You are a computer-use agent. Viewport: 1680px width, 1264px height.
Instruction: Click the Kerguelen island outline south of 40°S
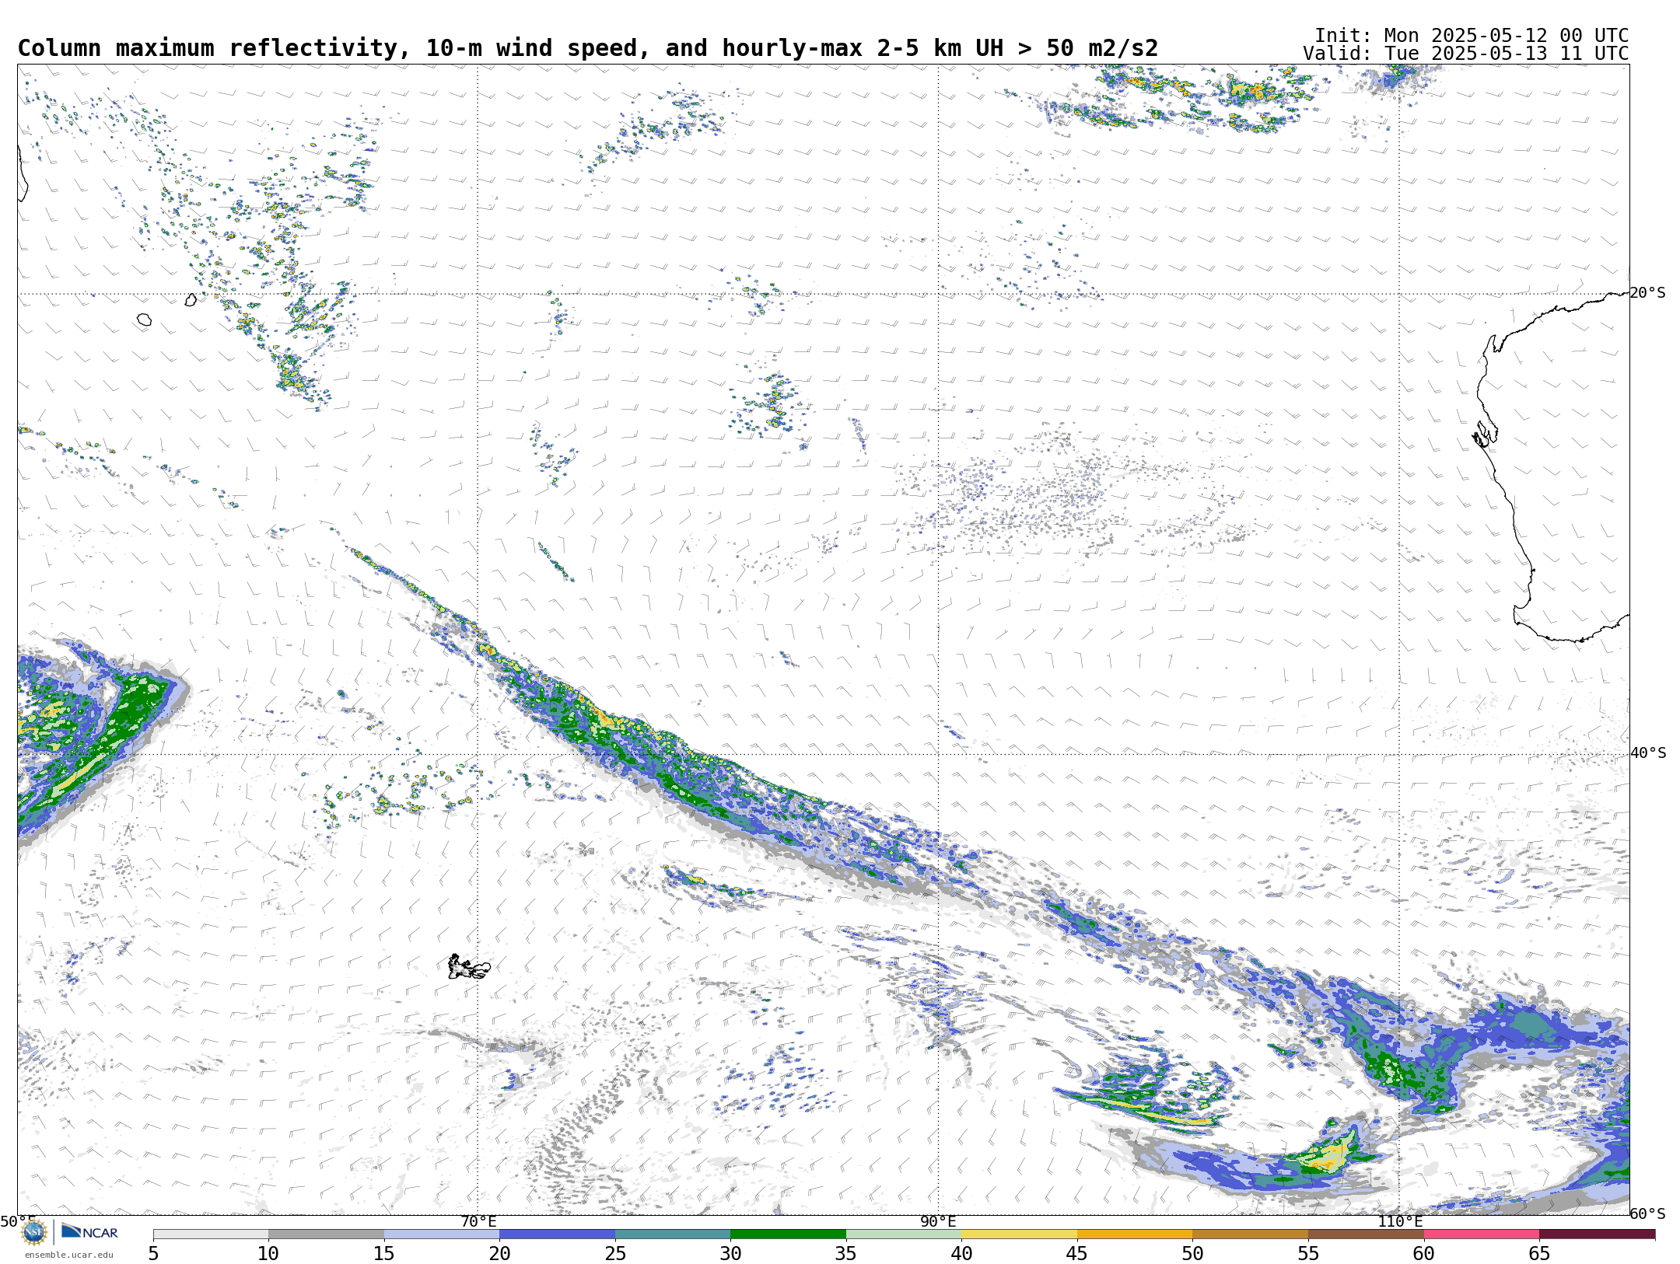pyautogui.click(x=469, y=967)
